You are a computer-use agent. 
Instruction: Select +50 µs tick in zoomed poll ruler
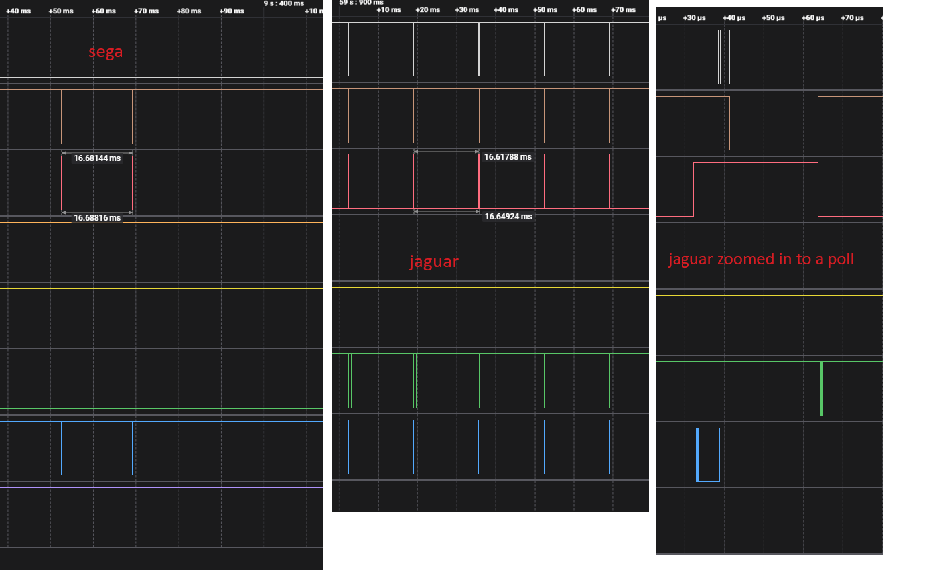[773, 18]
